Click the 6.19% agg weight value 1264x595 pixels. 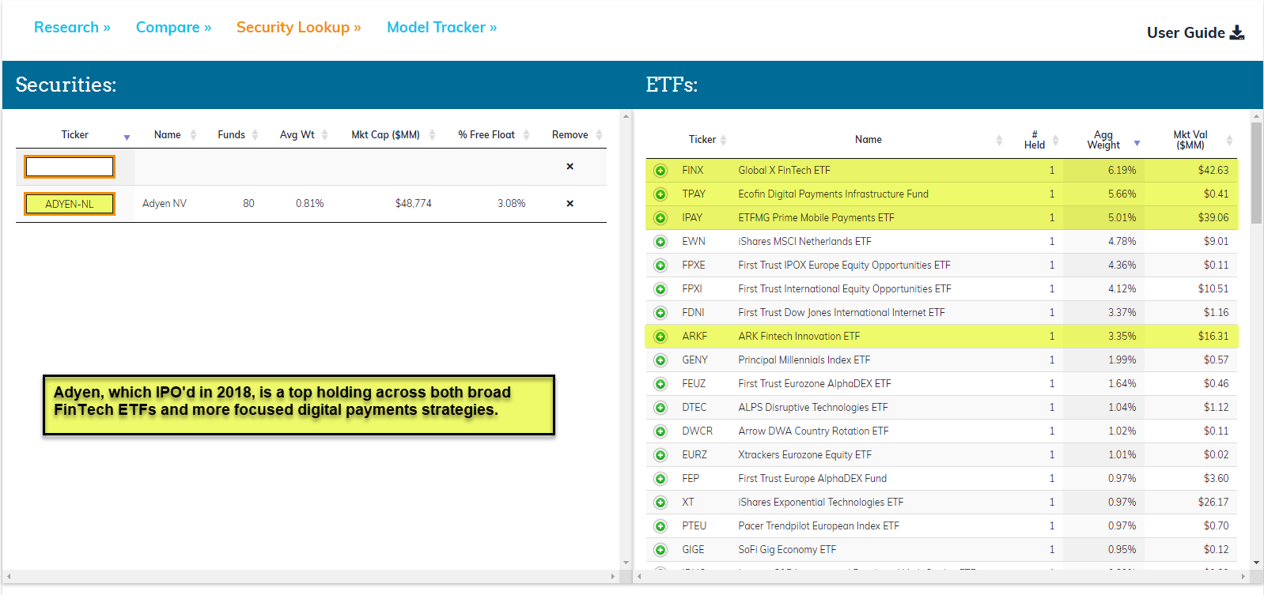pyautogui.click(x=1122, y=171)
